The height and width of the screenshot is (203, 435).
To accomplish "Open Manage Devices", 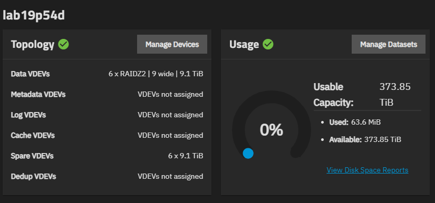I will click(x=172, y=44).
